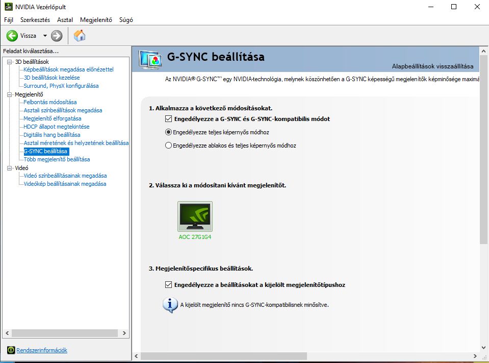Screen dimensions: 489x363
Task: Click the main pane scroll-down arrow
Action: [484, 347]
